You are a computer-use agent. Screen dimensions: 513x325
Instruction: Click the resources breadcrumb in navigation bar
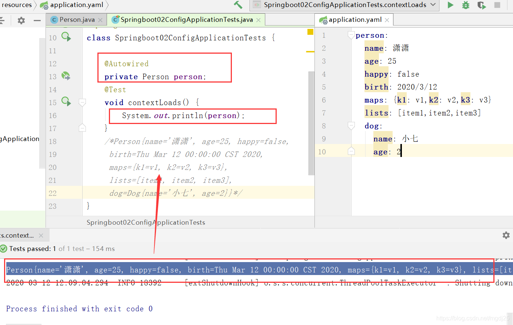click(x=17, y=5)
